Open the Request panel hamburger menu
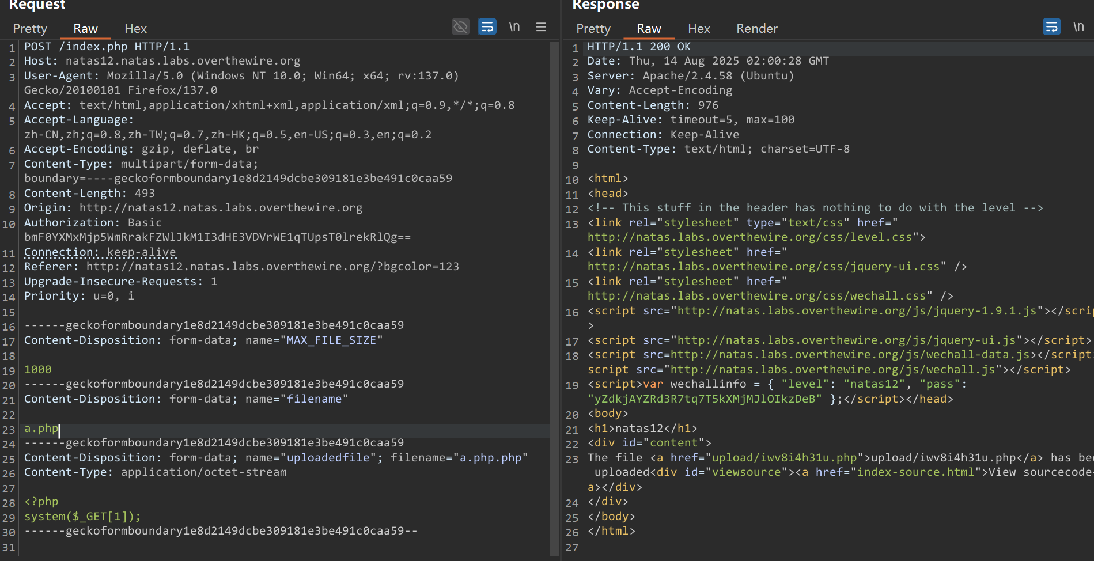Viewport: 1094px width, 561px height. point(541,26)
